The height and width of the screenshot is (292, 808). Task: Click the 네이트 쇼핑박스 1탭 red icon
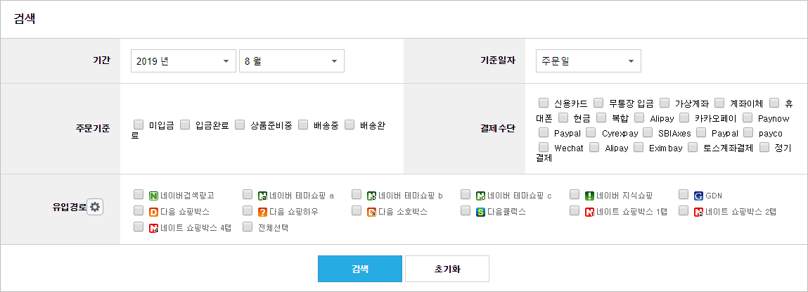[589, 212]
